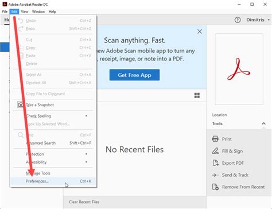This screenshot has width=272, height=209.
Task: Click the Export PDF label
Action: (x=233, y=163)
